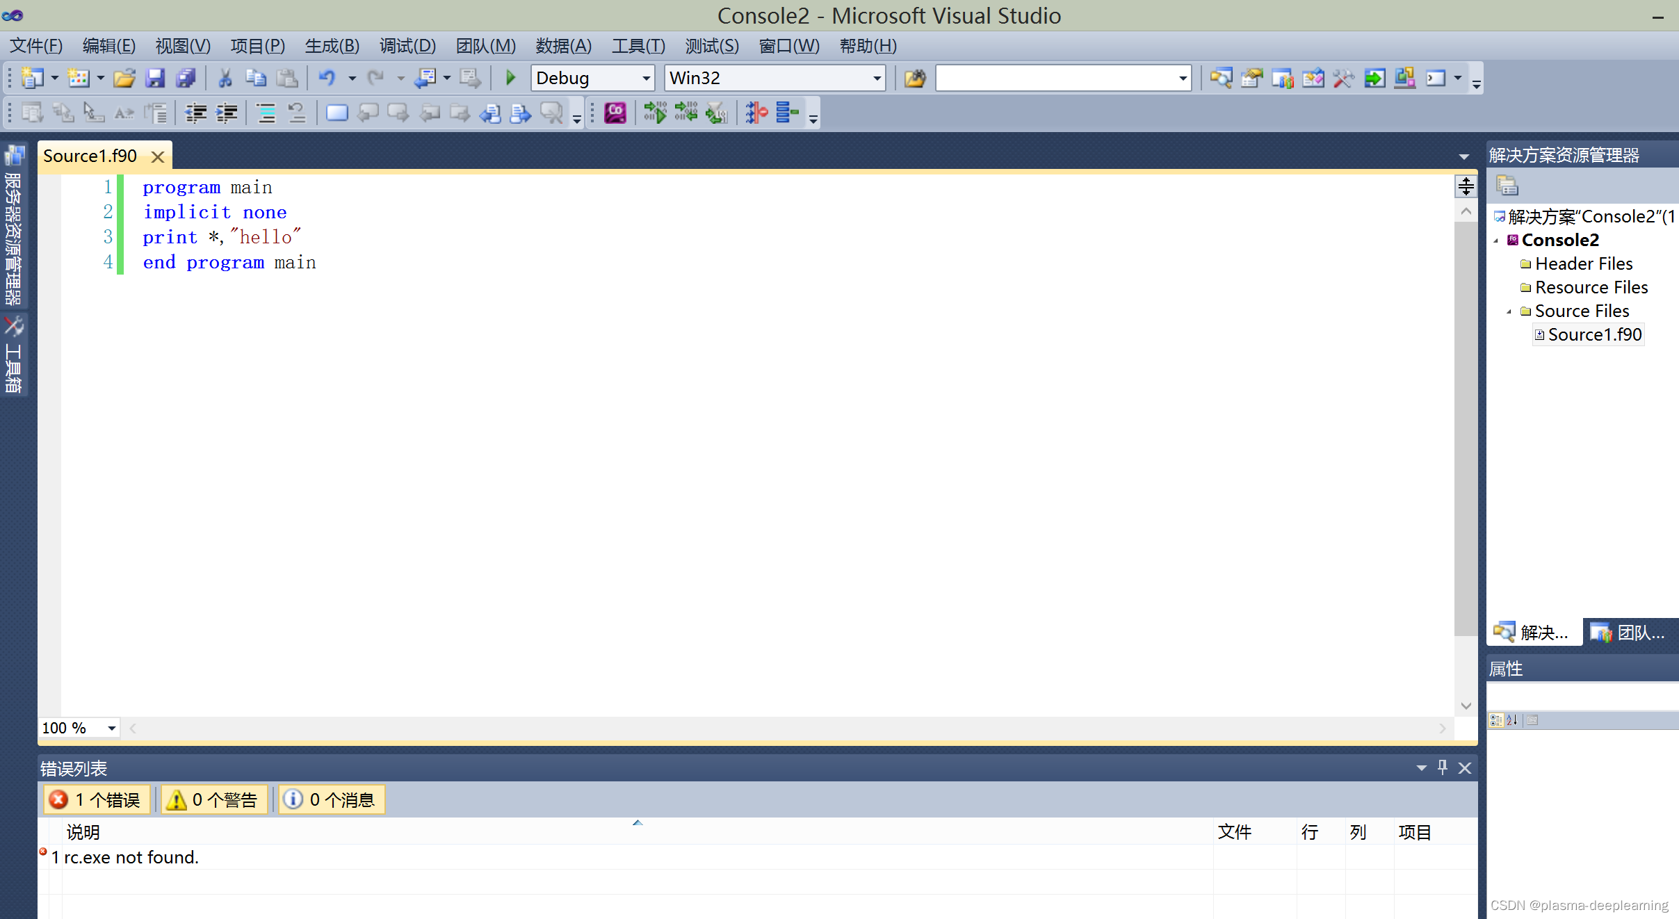Select Source1.f90 in solution explorer
The height and width of the screenshot is (919, 1679).
[x=1593, y=334]
